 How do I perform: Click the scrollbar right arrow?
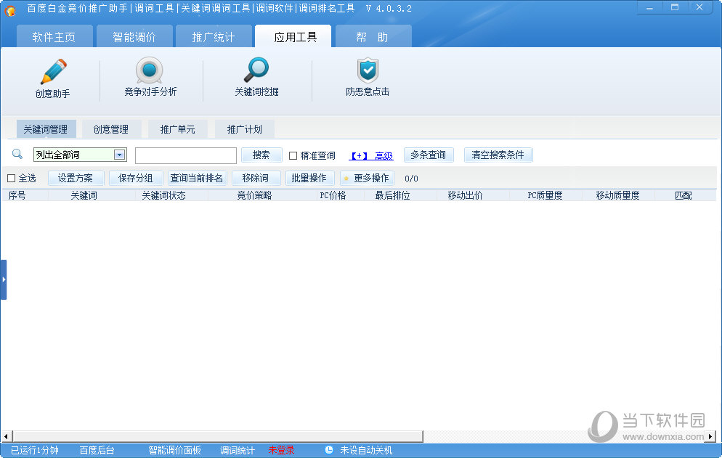[x=710, y=436]
